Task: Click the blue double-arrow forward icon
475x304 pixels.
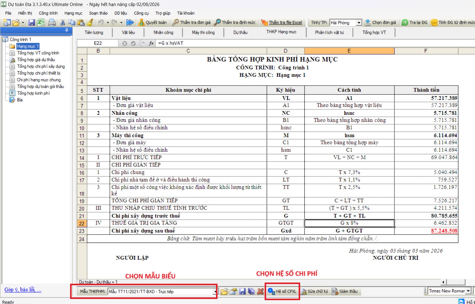Action: point(130,22)
